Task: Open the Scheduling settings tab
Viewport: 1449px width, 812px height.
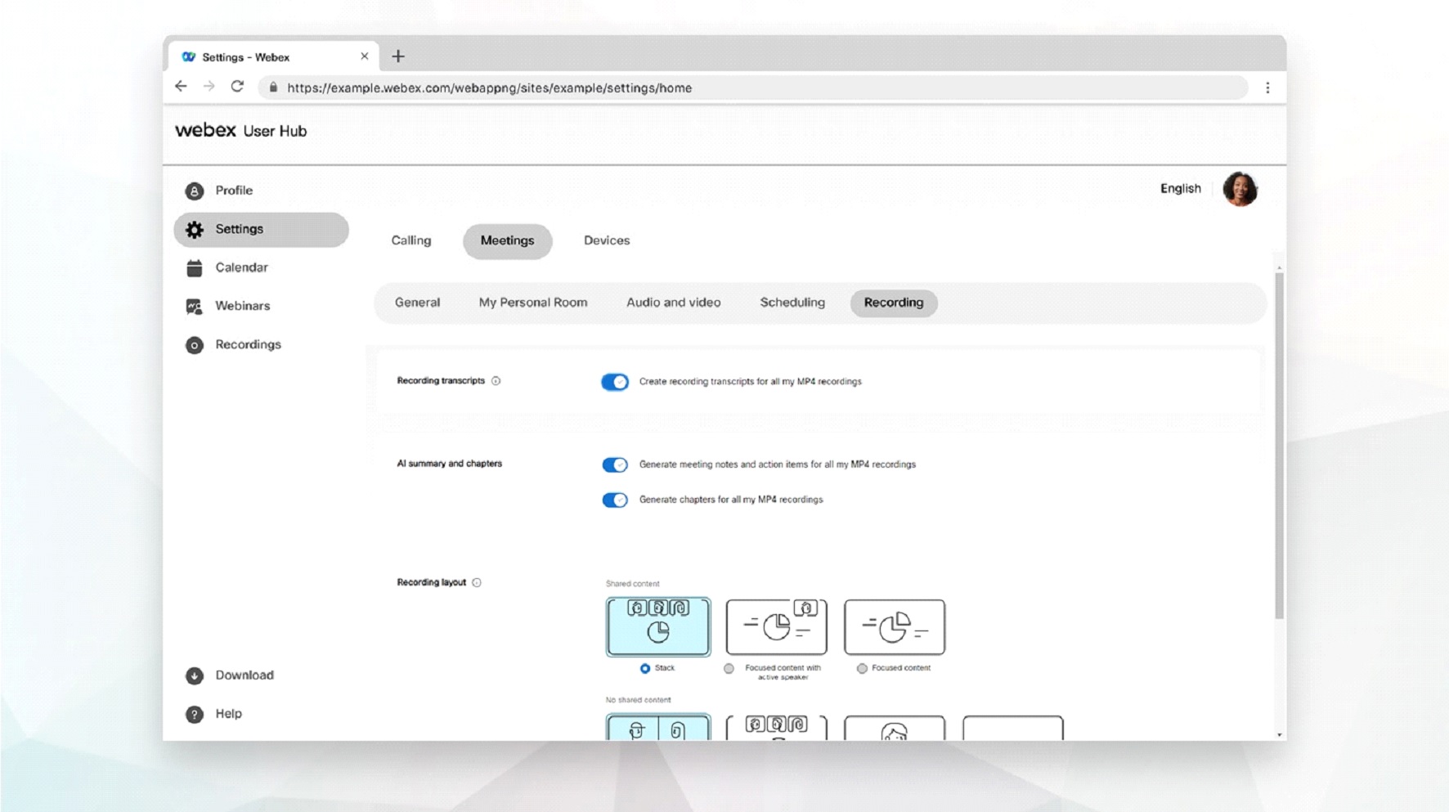Action: point(792,303)
